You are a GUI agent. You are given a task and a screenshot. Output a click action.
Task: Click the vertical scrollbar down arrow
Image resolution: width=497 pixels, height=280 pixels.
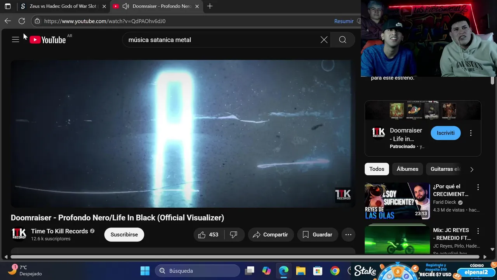(x=492, y=249)
